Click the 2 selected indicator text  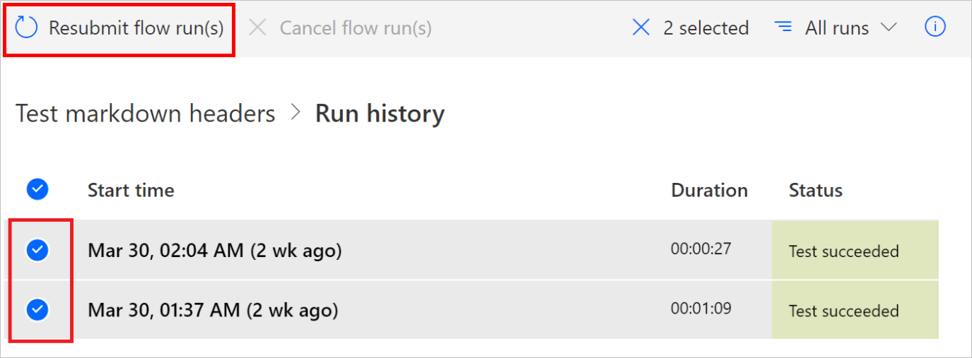pyautogui.click(x=705, y=28)
